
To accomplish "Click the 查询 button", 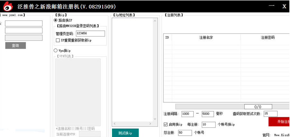I will coord(15,46).
